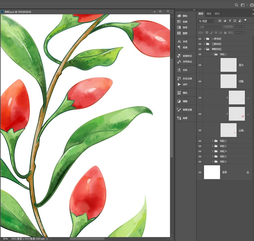The image size is (254, 241).
Task: Expand the 枸杞 4 group
Action: coord(213,151)
